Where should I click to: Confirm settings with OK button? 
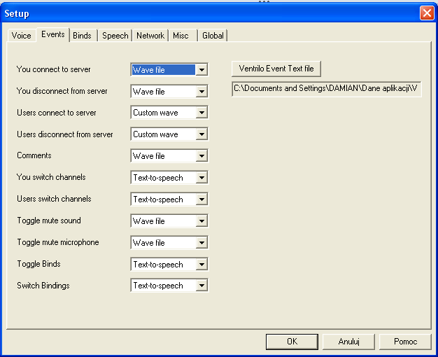click(x=292, y=342)
